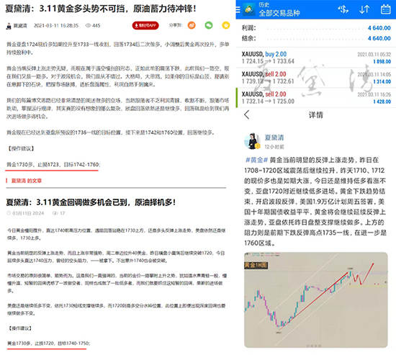Click the 12小时前 post time label
Image resolution: width=396 pixels, height=355 pixels.
point(274,147)
